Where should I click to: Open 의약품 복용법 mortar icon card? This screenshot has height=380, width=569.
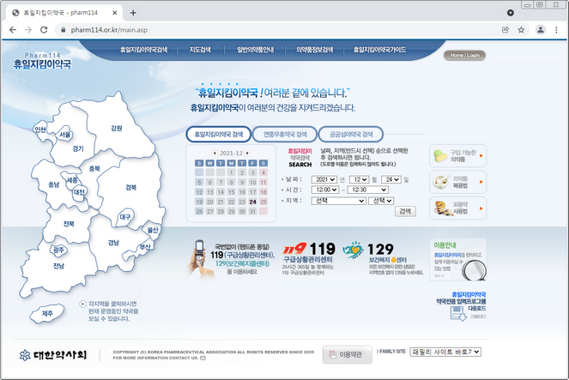(x=457, y=182)
